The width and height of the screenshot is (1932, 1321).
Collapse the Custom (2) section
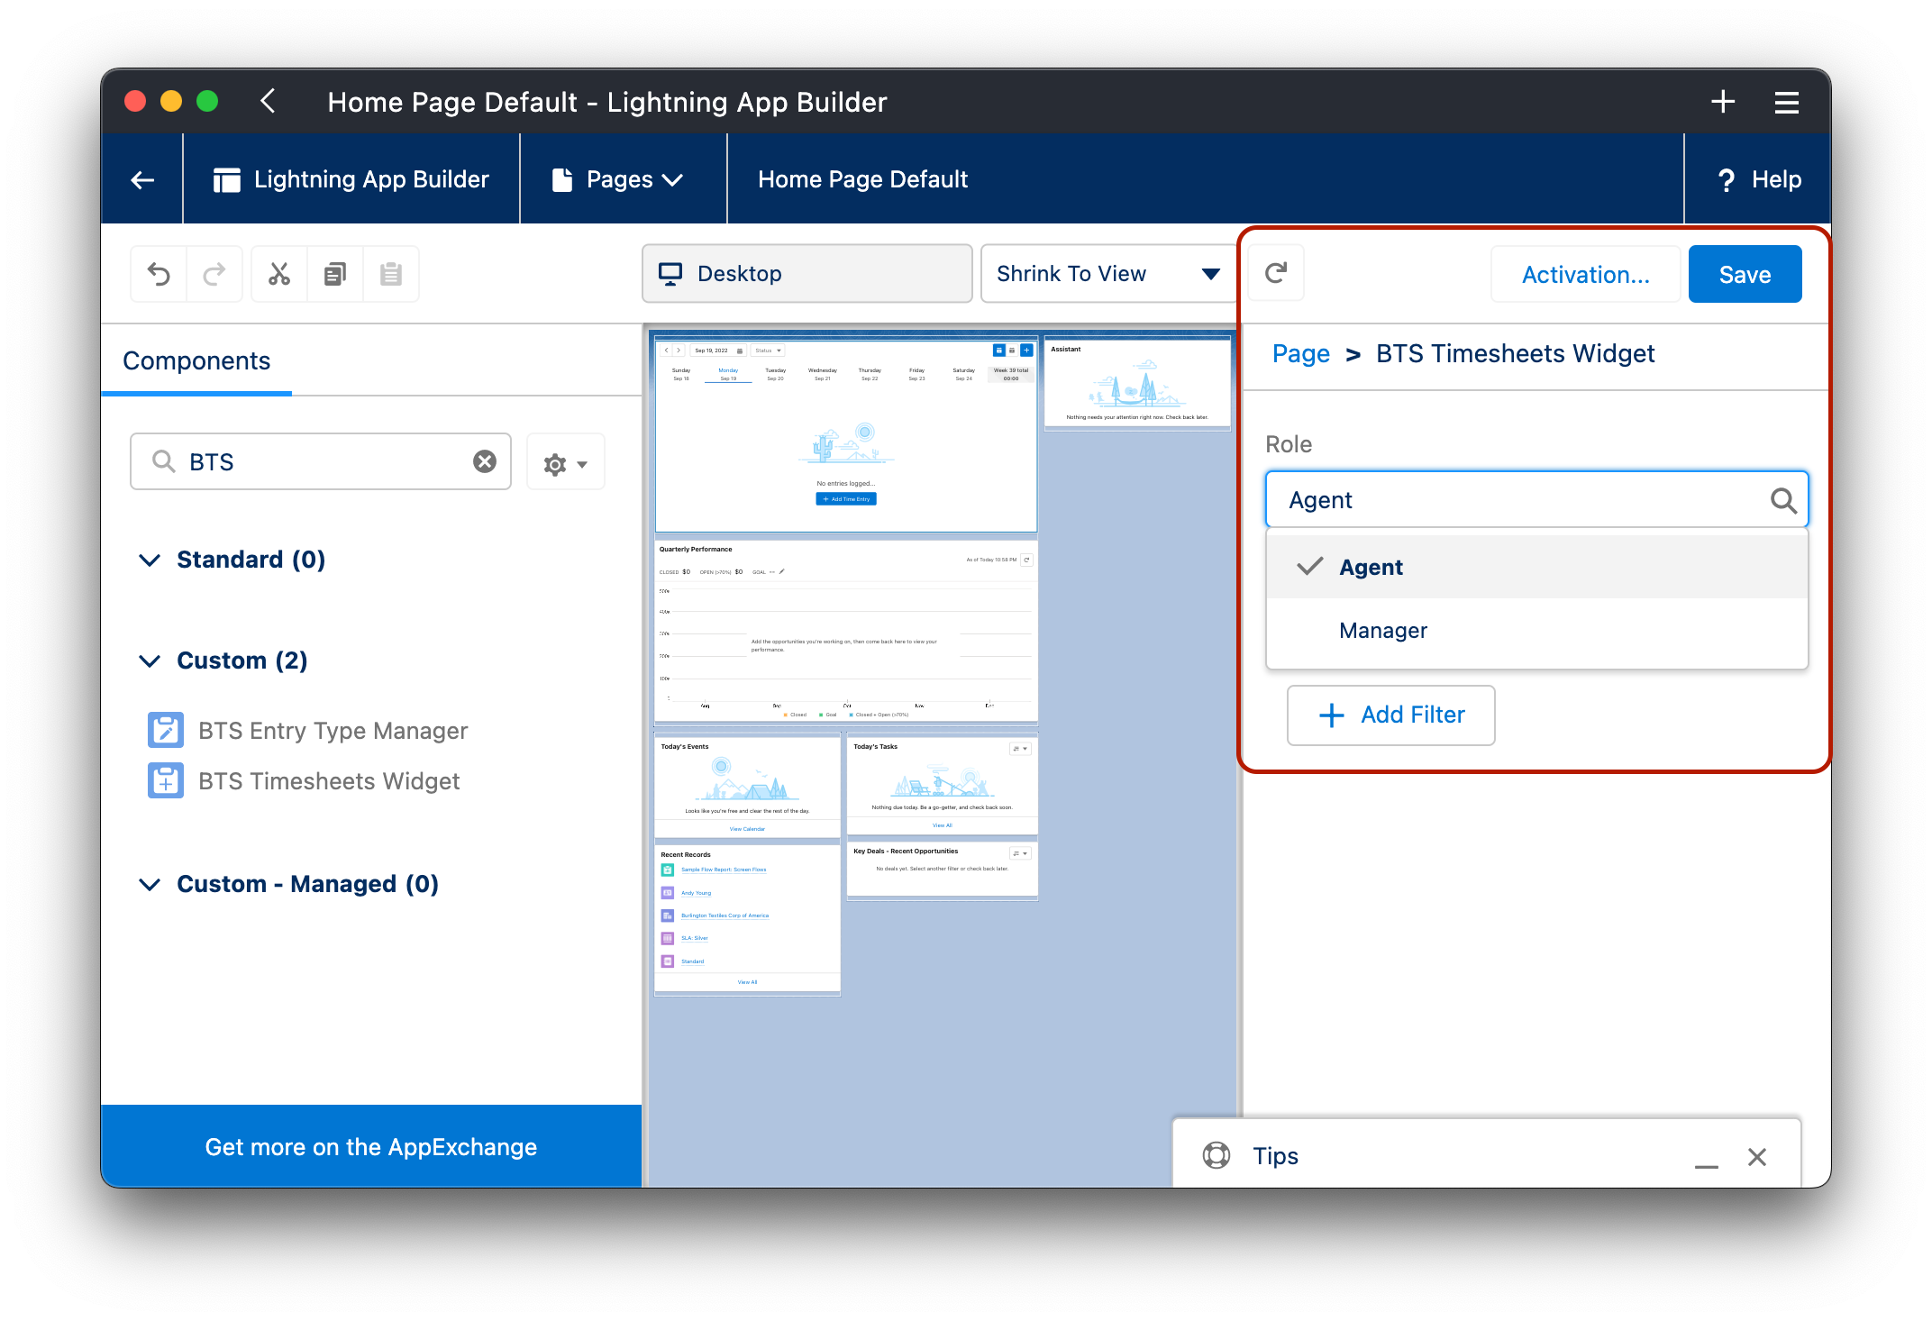coord(150,660)
